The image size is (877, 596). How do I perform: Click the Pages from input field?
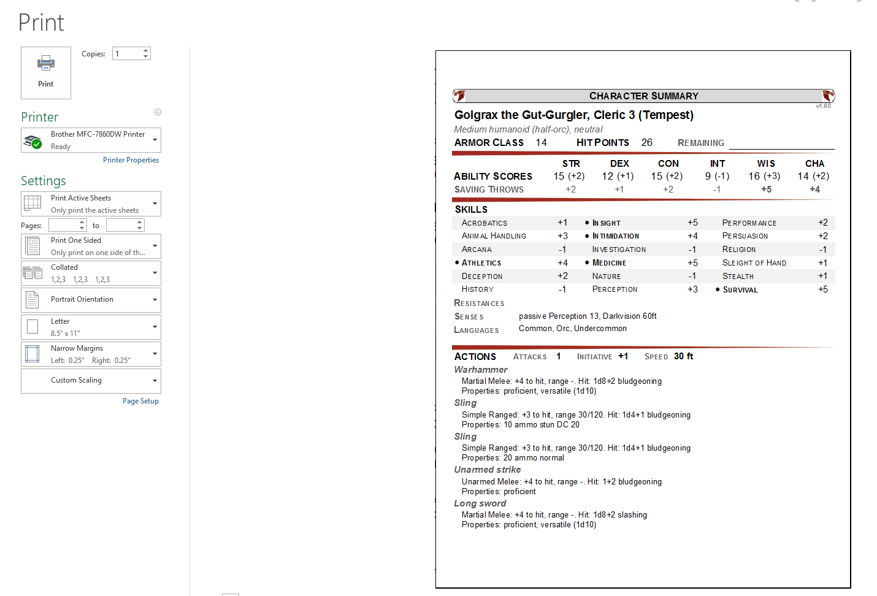pos(64,226)
